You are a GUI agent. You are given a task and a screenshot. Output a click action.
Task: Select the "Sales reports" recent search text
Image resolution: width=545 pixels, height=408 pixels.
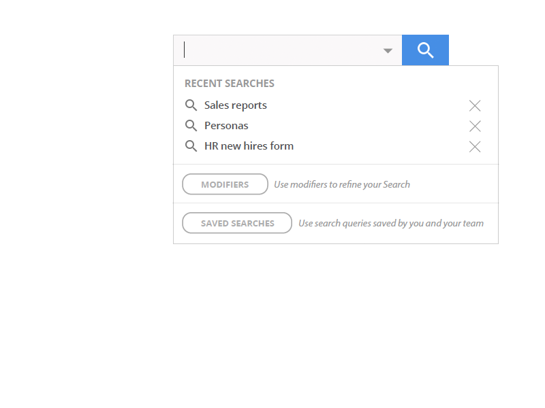[236, 105]
